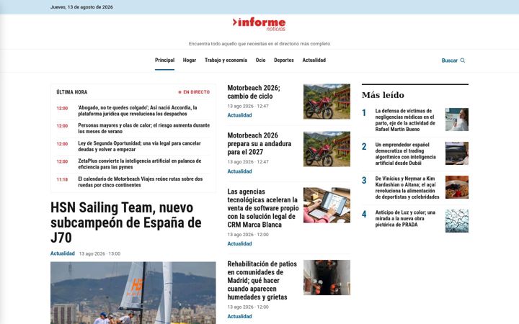This screenshot has height=324, width=519.
Task: Open Rehabilitación de patios en Madrid article
Action: [x=262, y=280]
